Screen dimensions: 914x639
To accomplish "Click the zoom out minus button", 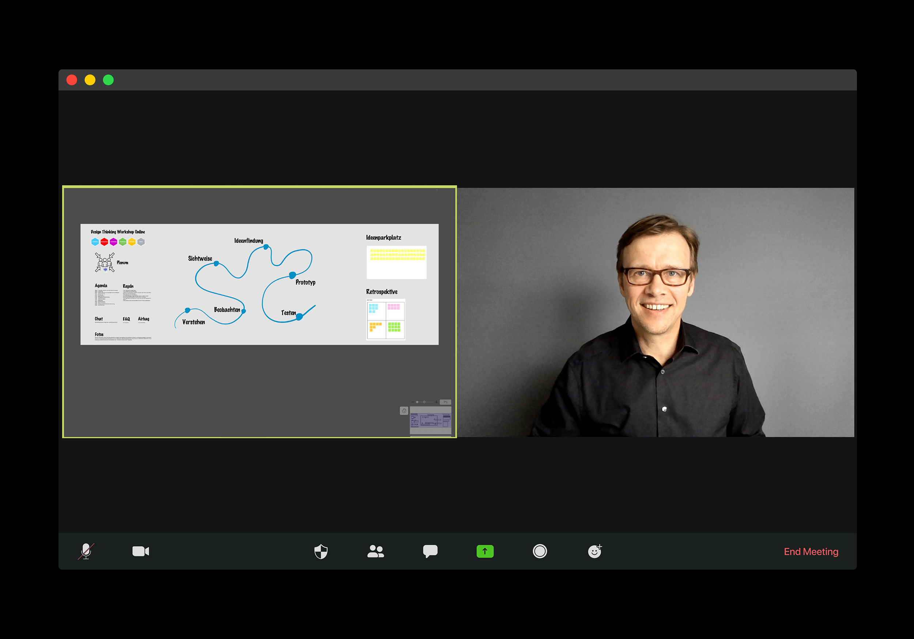I will [x=412, y=402].
